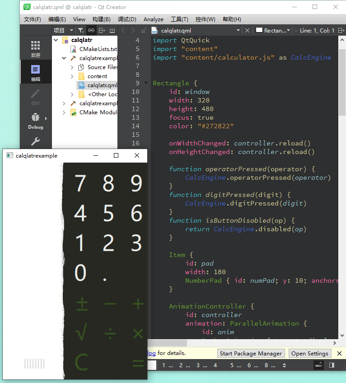
Task: Expand the Source Files folder
Action: (72, 67)
